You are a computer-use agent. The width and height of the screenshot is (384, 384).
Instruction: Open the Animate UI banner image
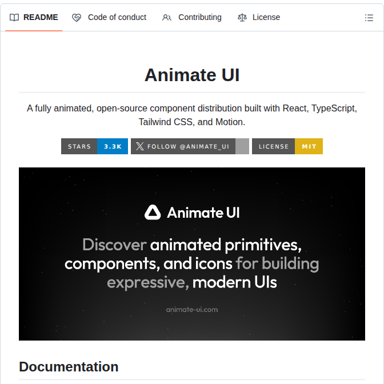click(x=192, y=254)
